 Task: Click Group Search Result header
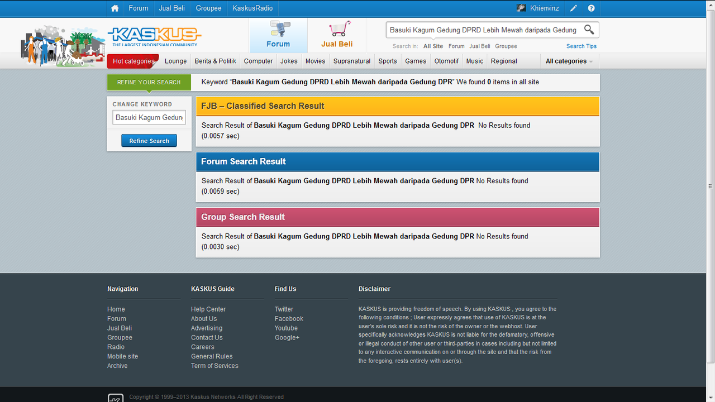(398, 217)
